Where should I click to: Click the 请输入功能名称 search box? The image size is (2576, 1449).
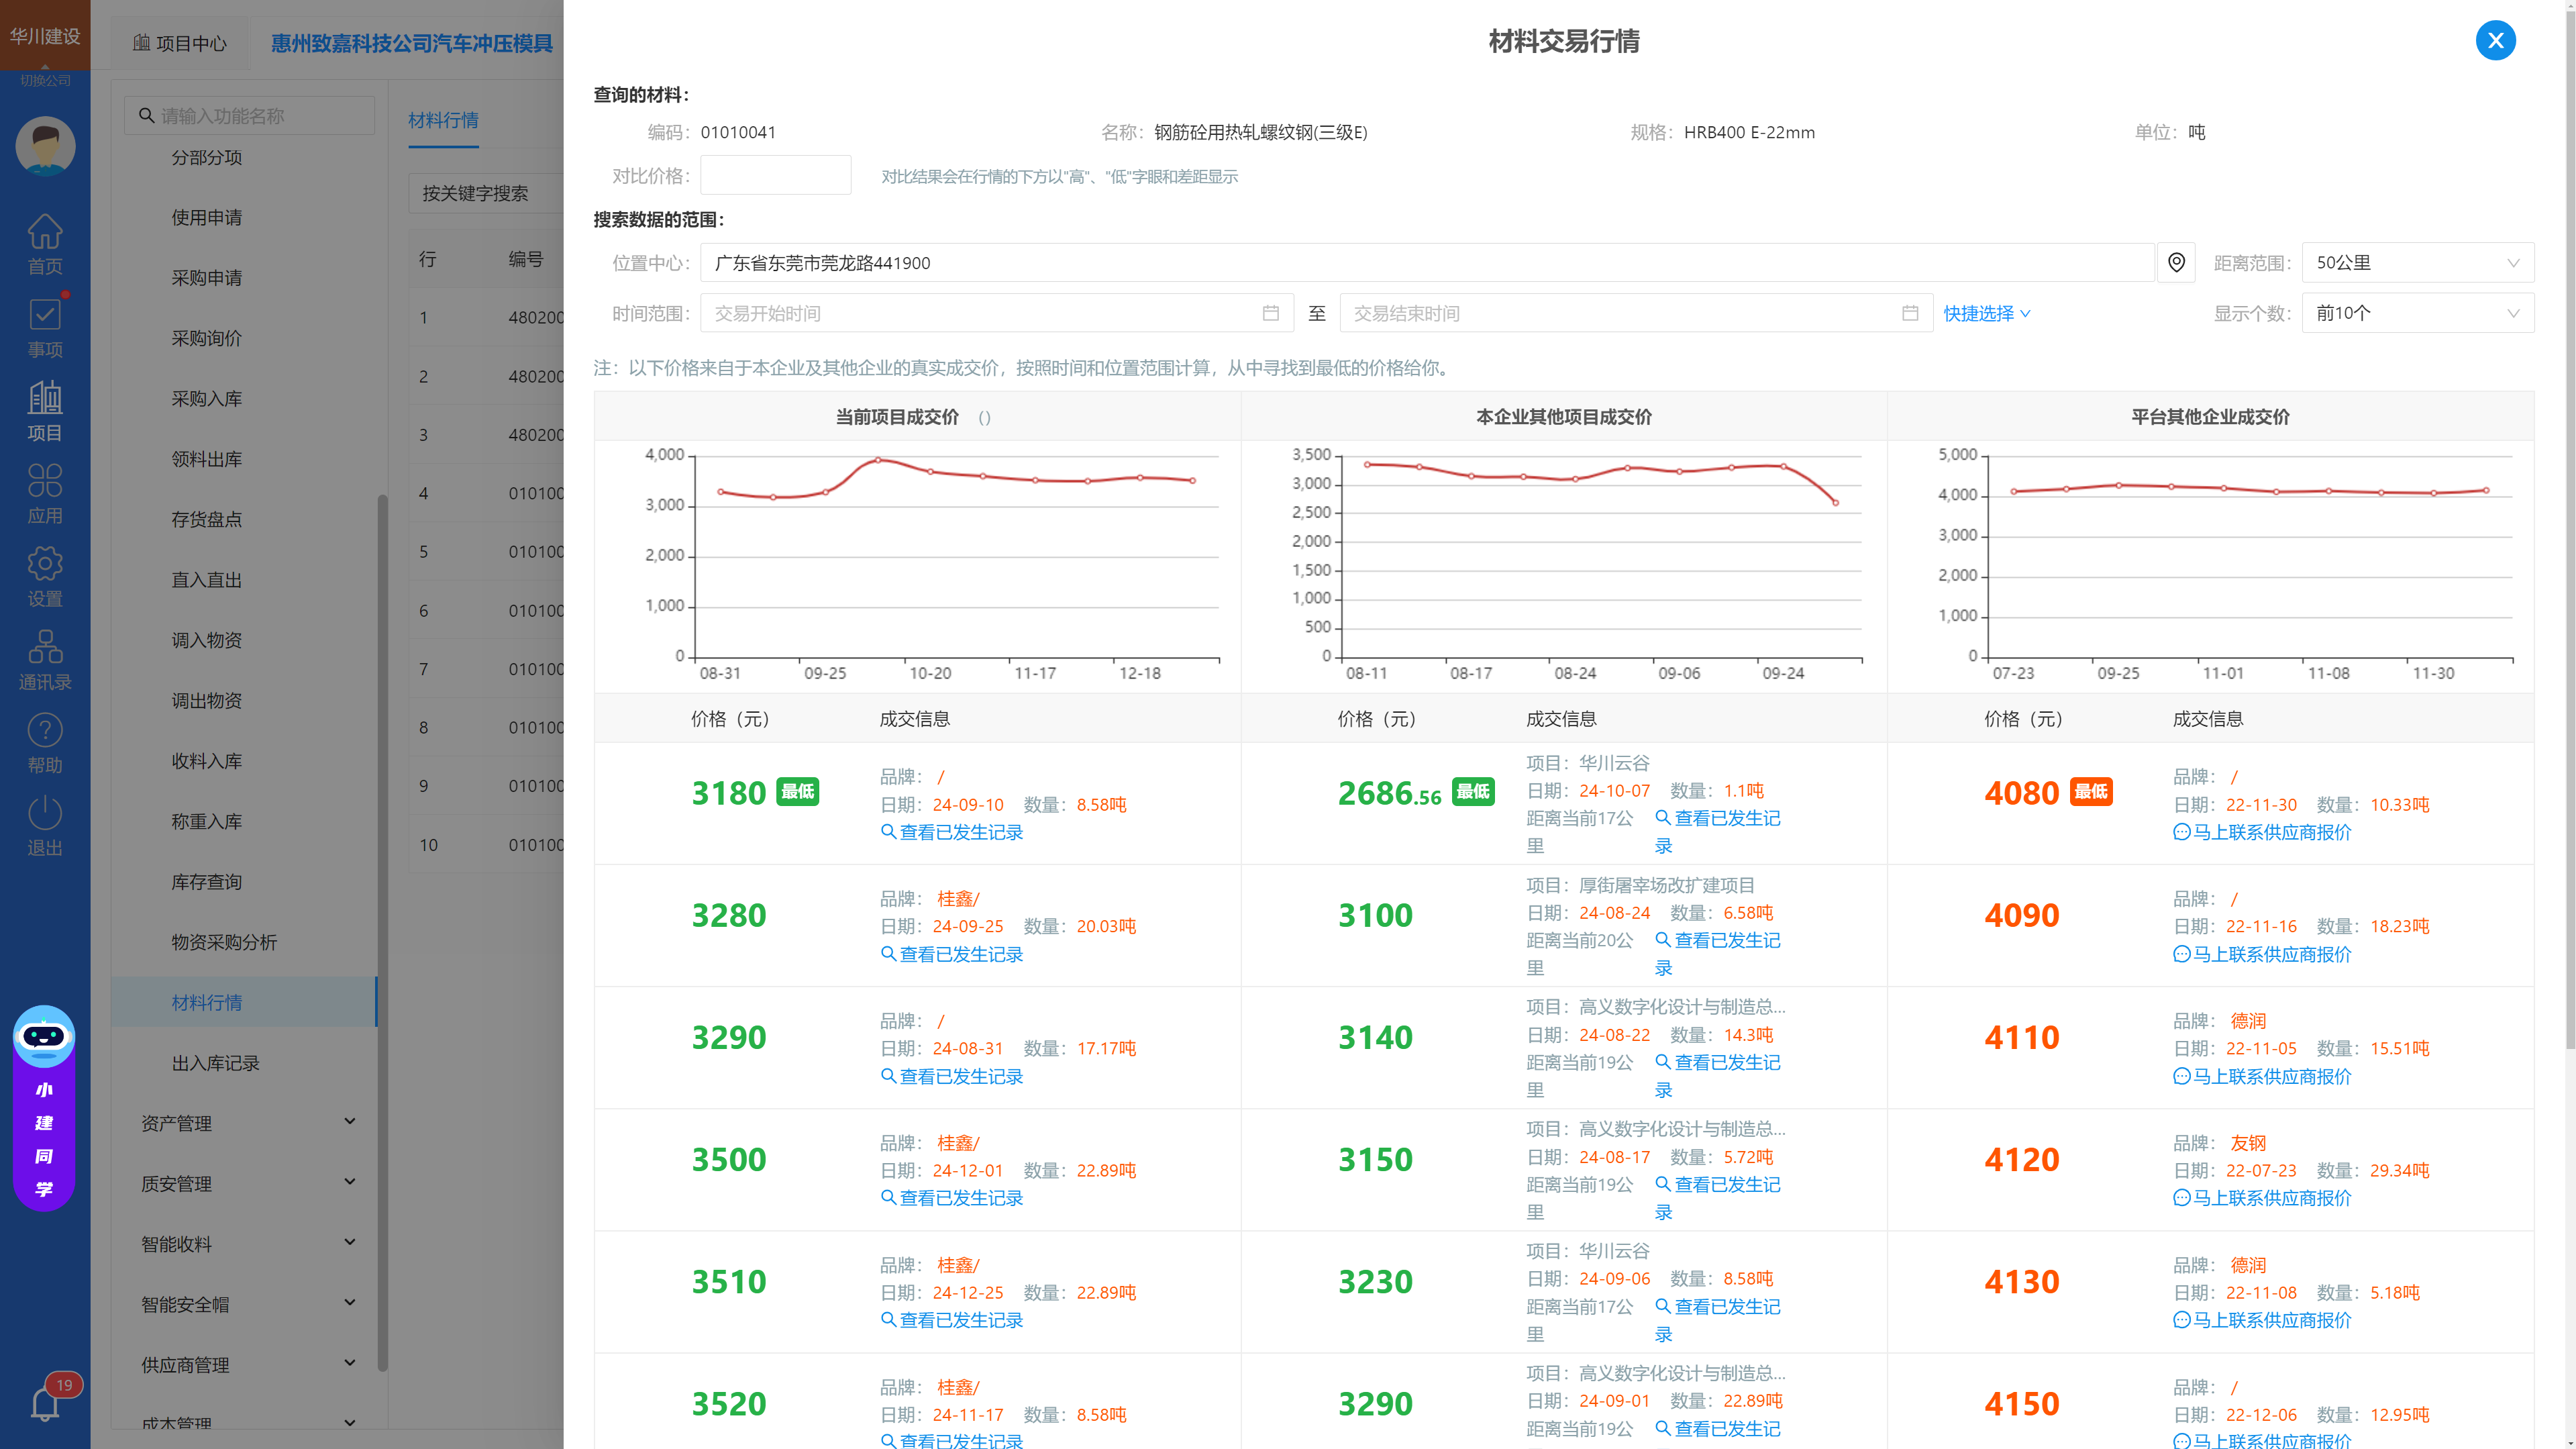(x=249, y=116)
